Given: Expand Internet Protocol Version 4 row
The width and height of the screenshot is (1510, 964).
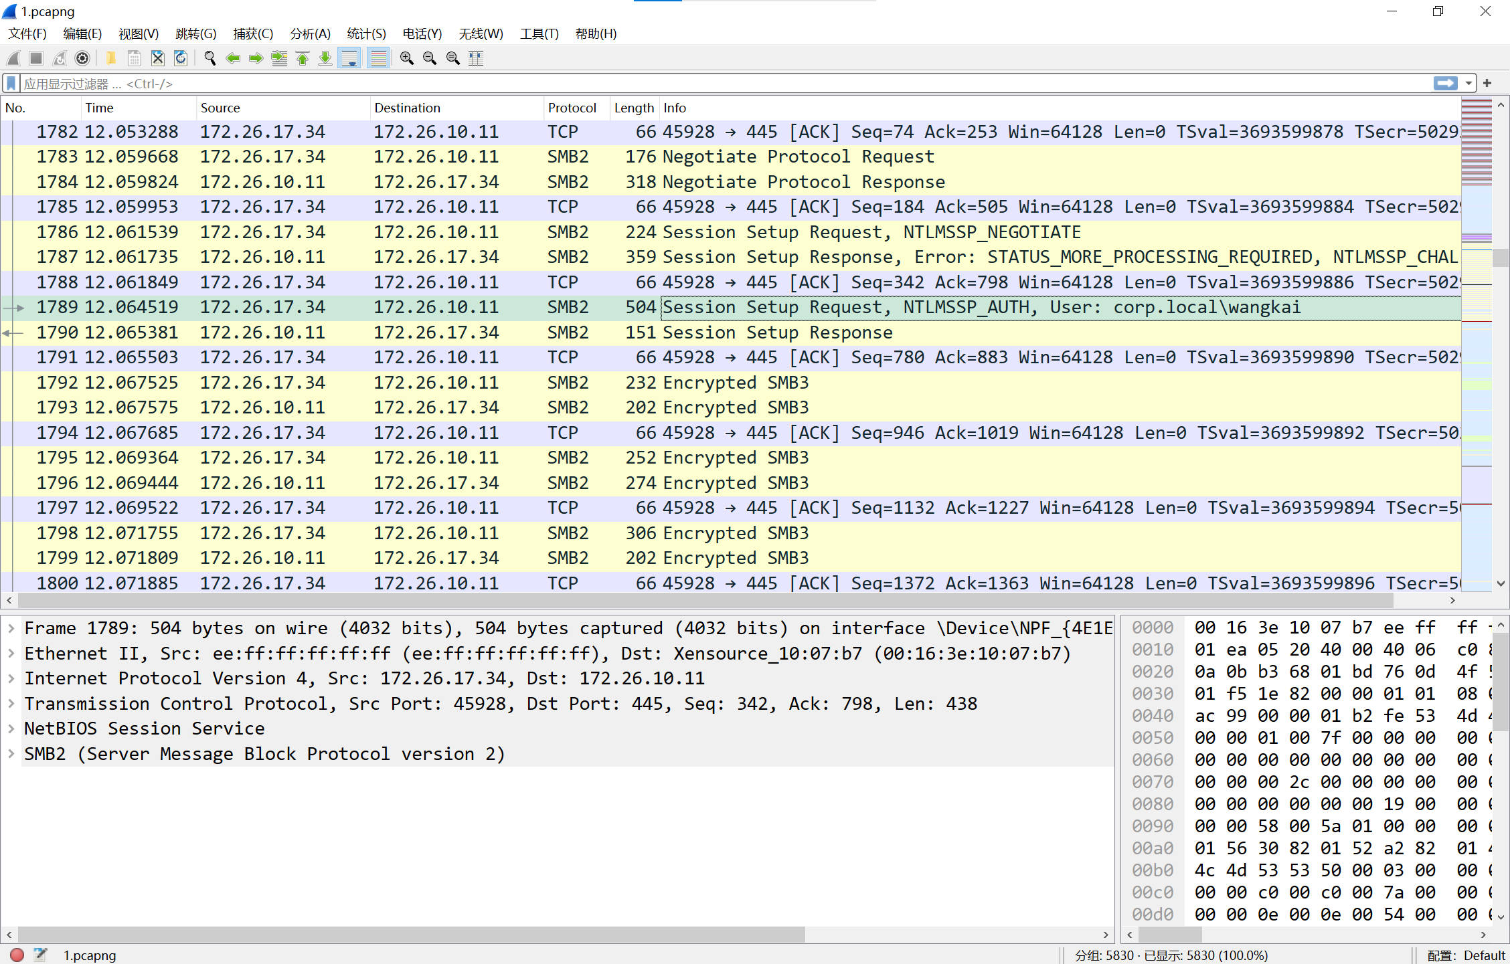Looking at the screenshot, I should click(11, 678).
